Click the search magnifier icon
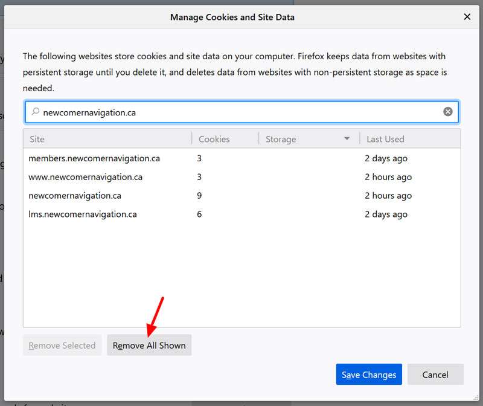 [x=36, y=111]
